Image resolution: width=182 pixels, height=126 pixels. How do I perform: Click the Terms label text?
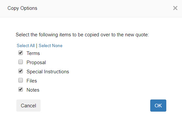(x=33, y=53)
